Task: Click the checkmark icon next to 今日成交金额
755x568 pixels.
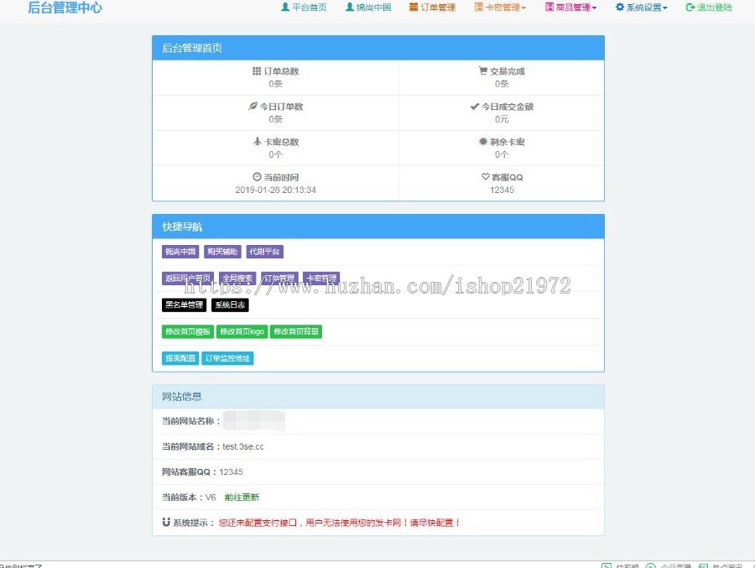Action: click(x=474, y=107)
